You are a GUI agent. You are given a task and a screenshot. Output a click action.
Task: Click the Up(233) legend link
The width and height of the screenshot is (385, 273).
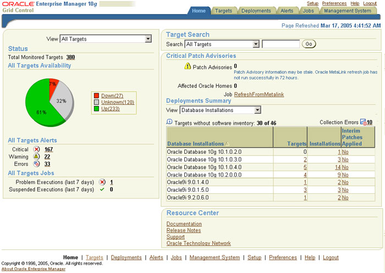click(x=110, y=109)
